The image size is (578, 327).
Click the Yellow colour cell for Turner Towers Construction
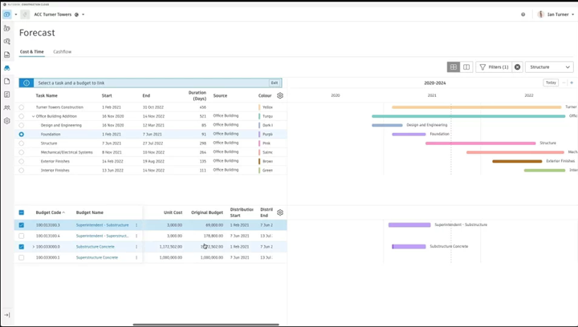(267, 107)
